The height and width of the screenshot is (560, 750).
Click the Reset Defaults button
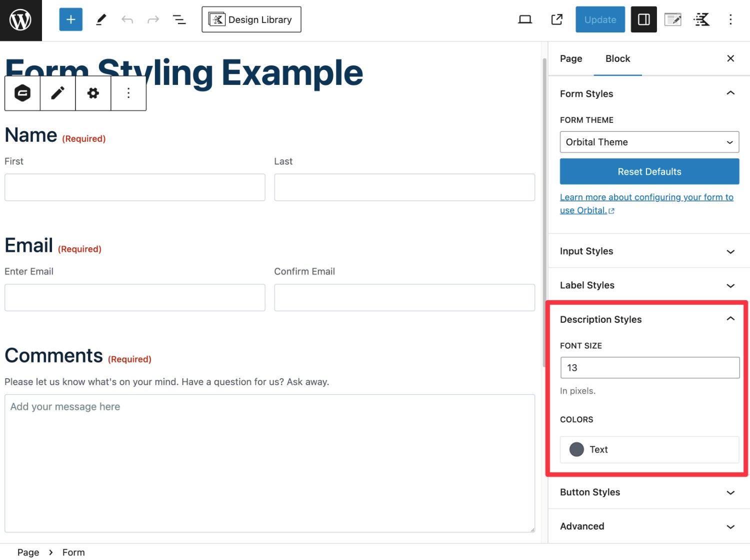pyautogui.click(x=649, y=171)
